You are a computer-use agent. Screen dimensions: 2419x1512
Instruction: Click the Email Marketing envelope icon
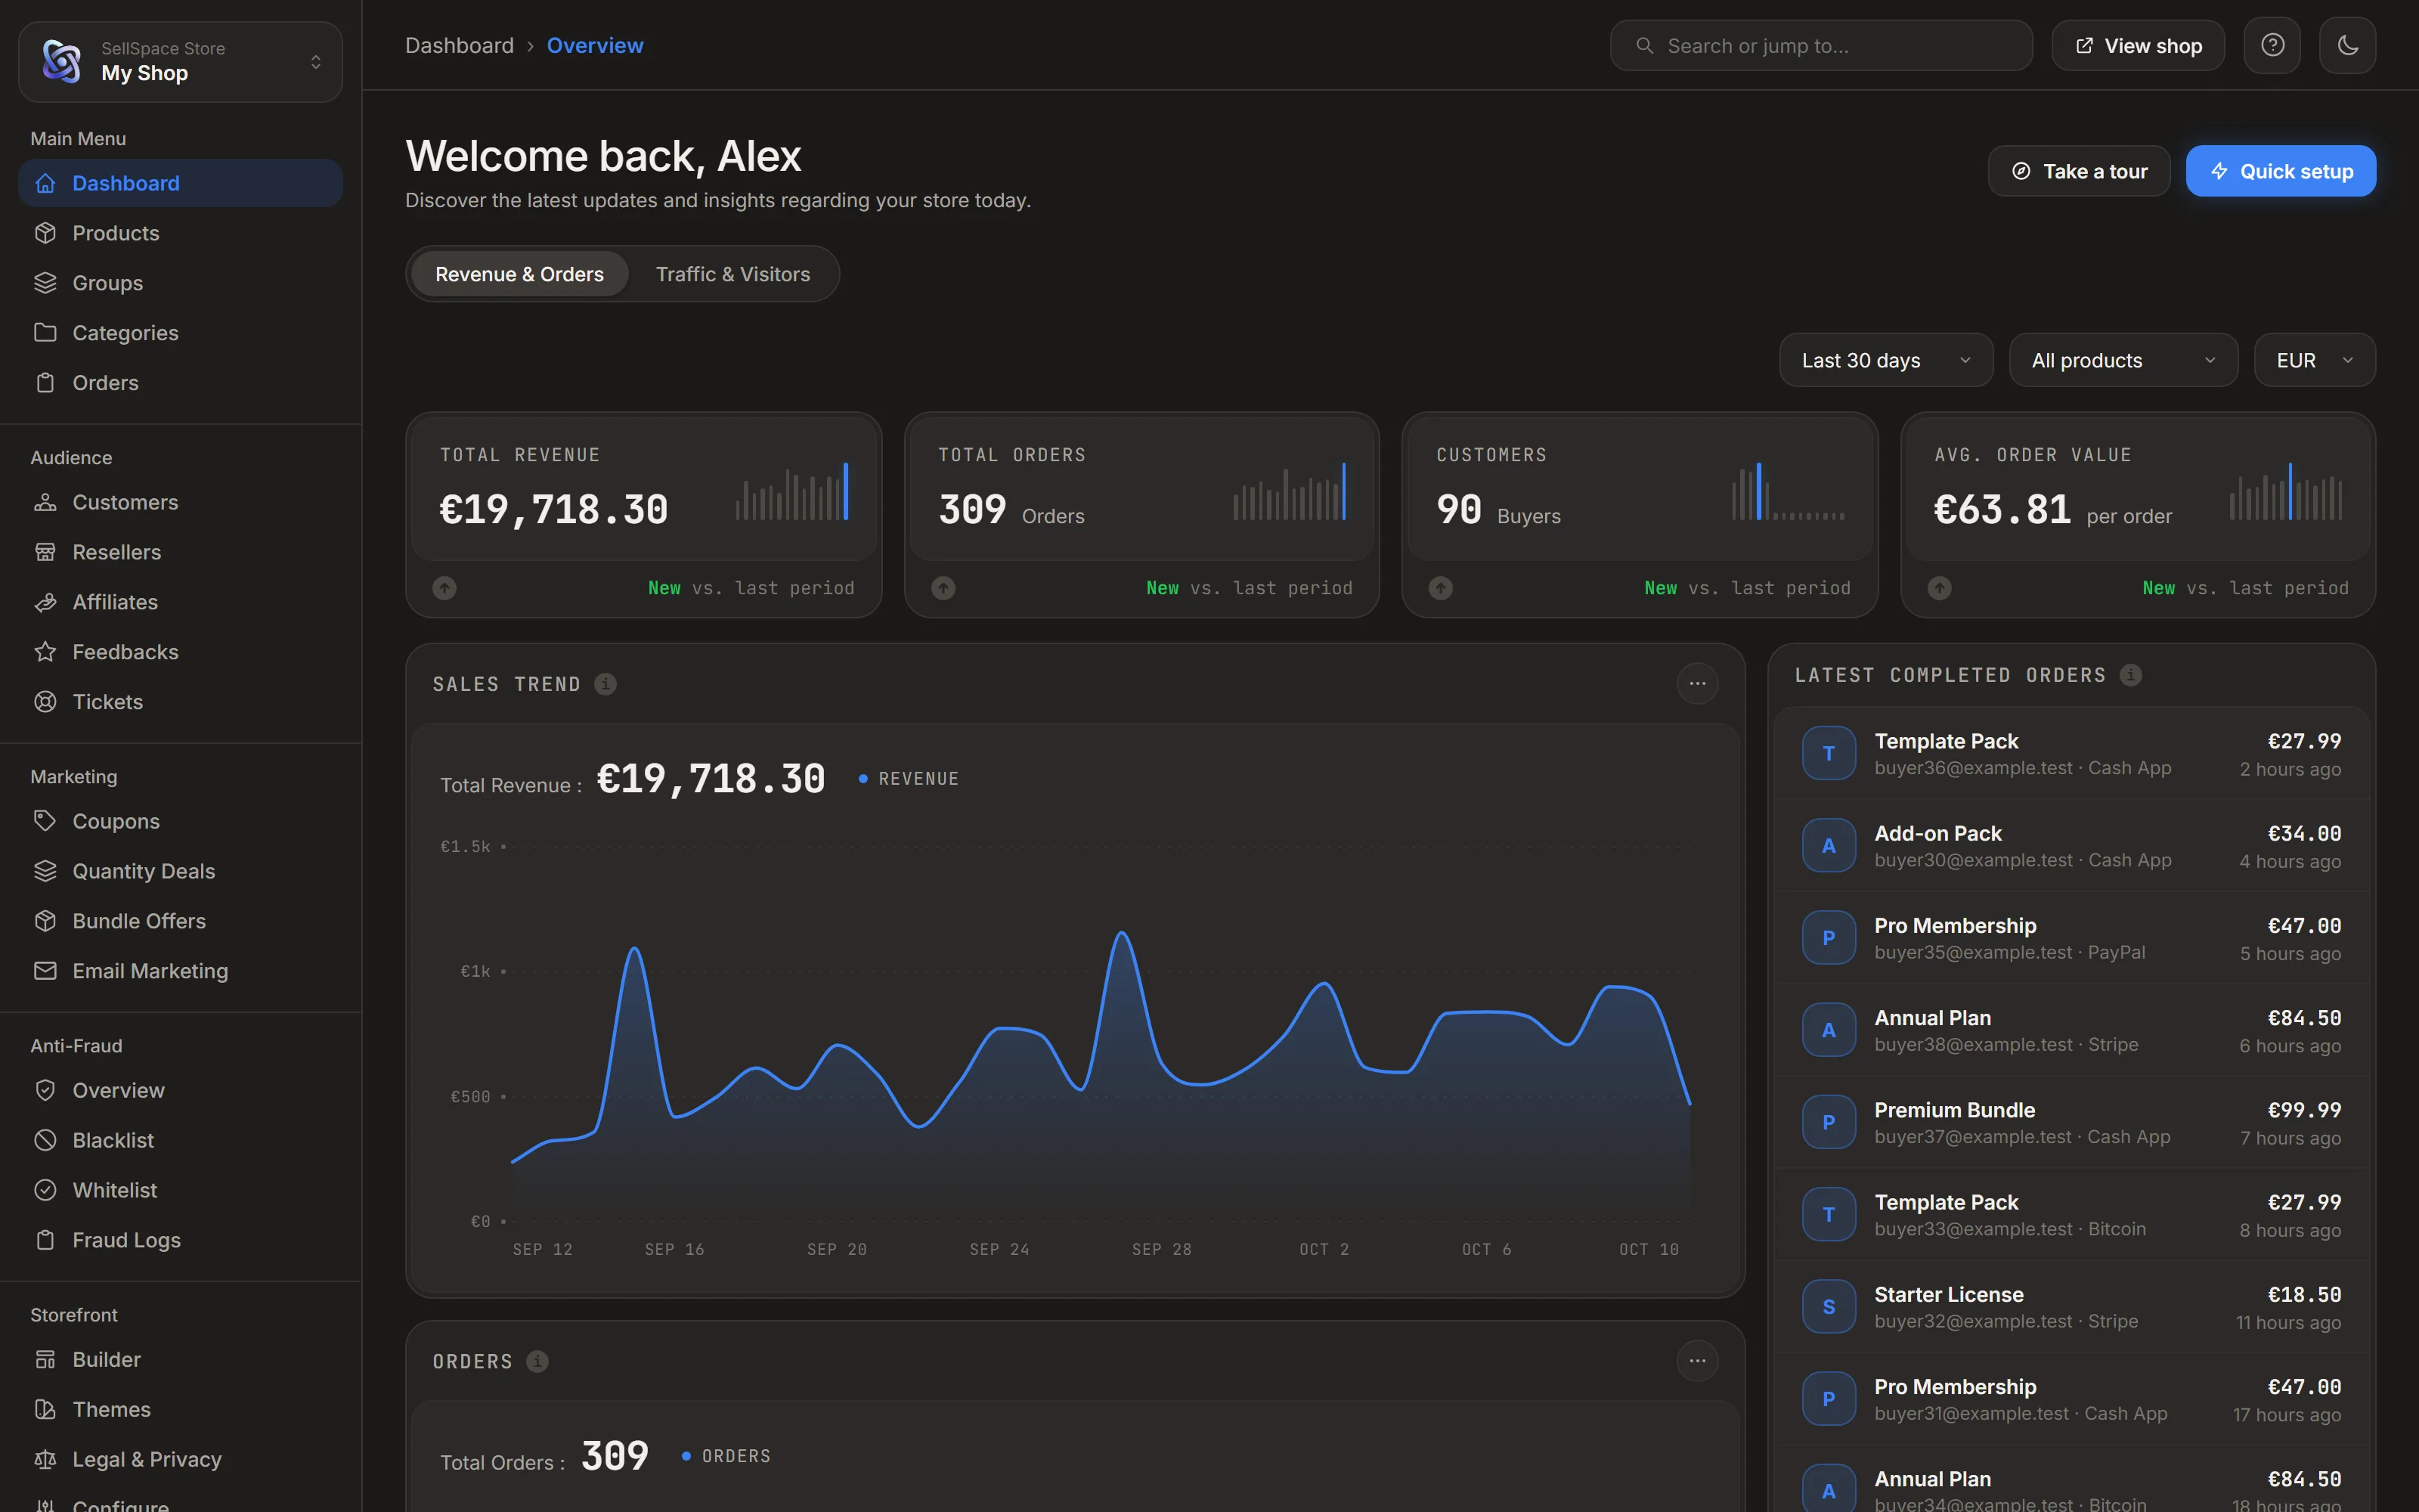coord(45,971)
